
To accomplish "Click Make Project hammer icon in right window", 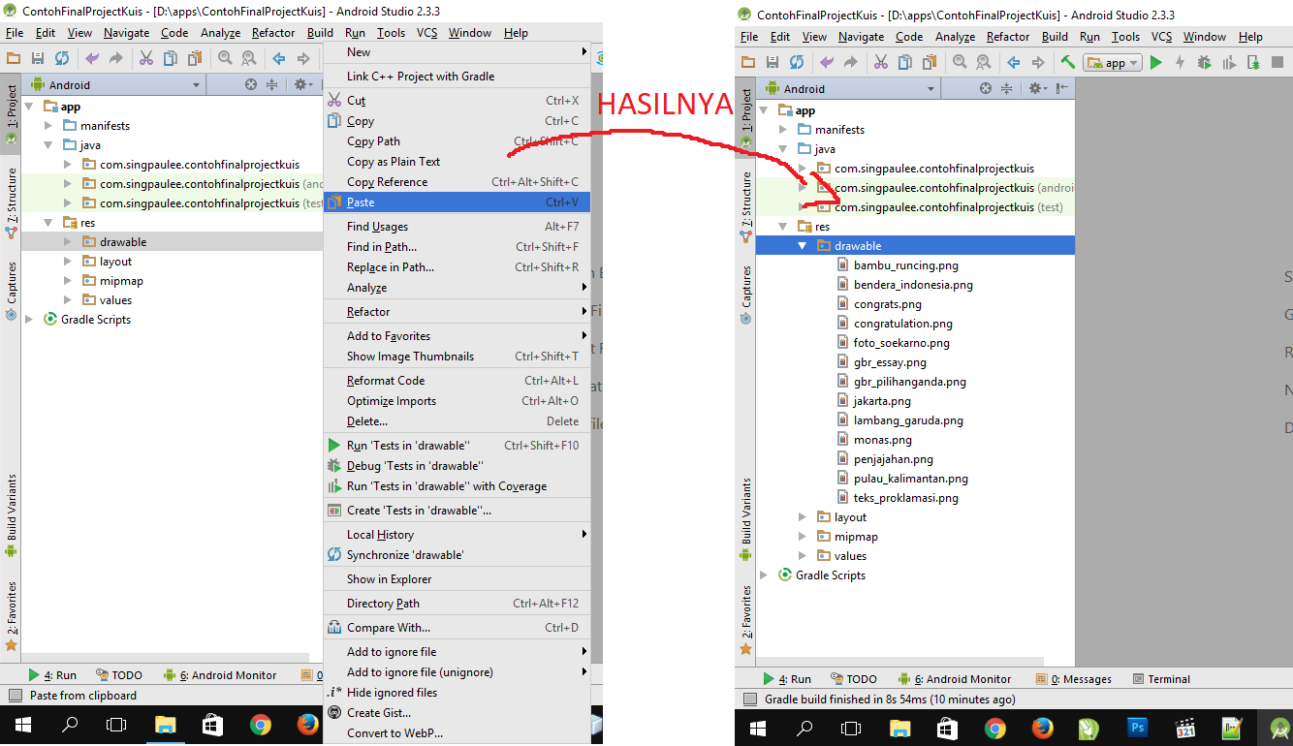I will pos(1068,62).
